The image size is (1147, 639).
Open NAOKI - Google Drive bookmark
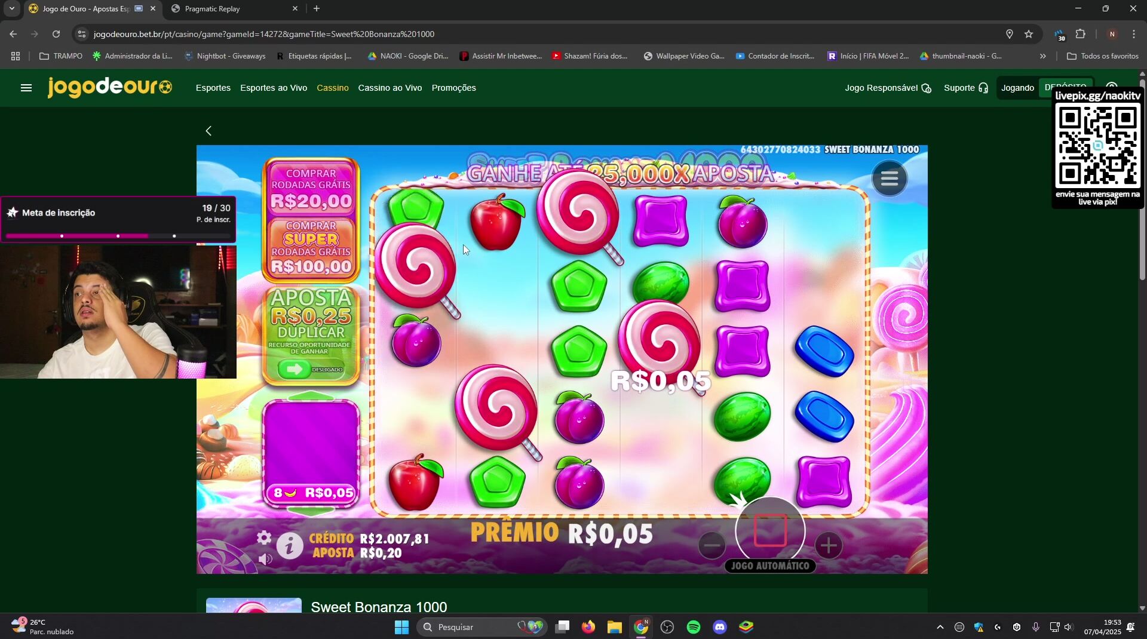pyautogui.click(x=408, y=56)
